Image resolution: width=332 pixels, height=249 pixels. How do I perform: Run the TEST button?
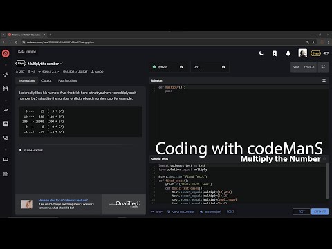tap(302, 212)
